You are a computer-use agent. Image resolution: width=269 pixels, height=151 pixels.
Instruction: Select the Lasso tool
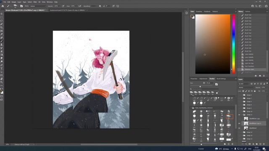(x=2, y=21)
